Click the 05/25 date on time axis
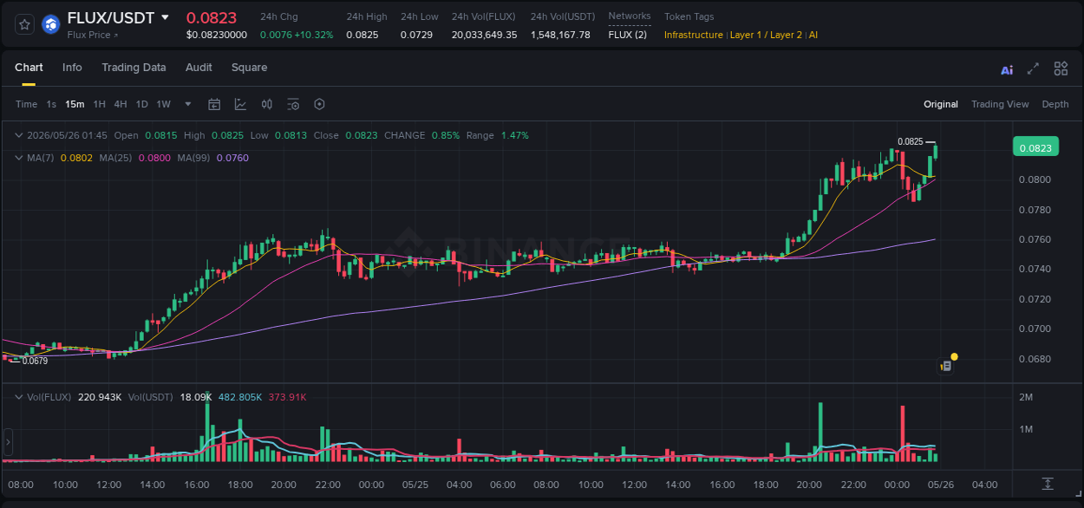 tap(415, 485)
